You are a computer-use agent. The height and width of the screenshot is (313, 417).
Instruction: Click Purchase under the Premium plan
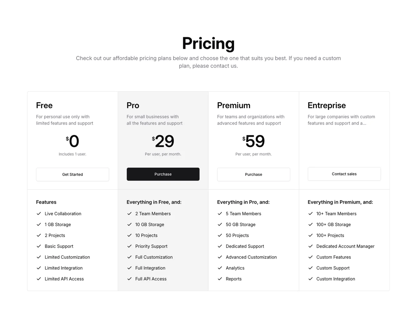point(253,174)
